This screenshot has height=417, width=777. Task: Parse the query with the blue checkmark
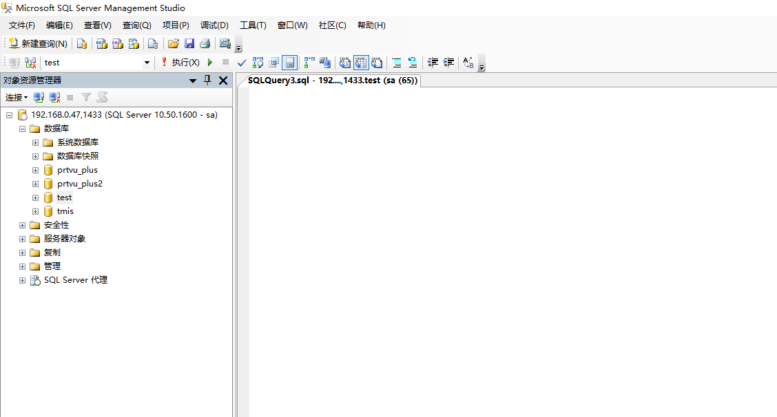pyautogui.click(x=242, y=63)
